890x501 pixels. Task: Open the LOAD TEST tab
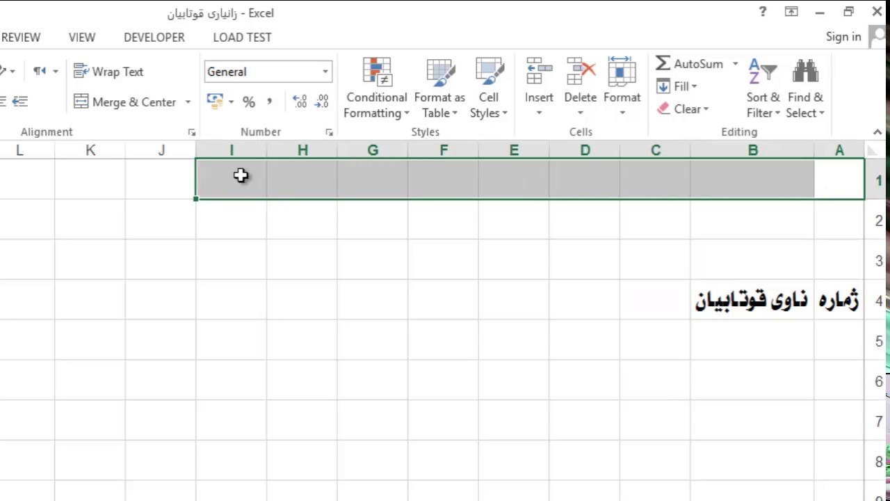point(242,38)
